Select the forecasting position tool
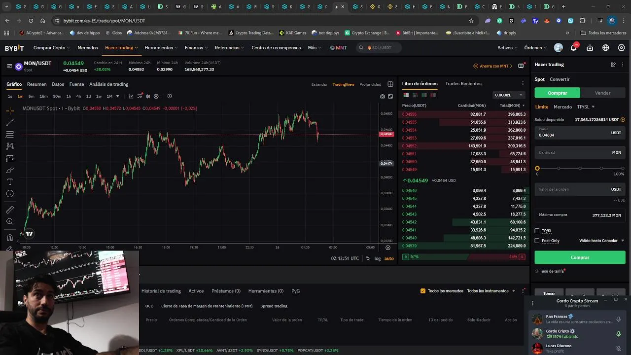The height and width of the screenshot is (355, 631). click(10, 158)
